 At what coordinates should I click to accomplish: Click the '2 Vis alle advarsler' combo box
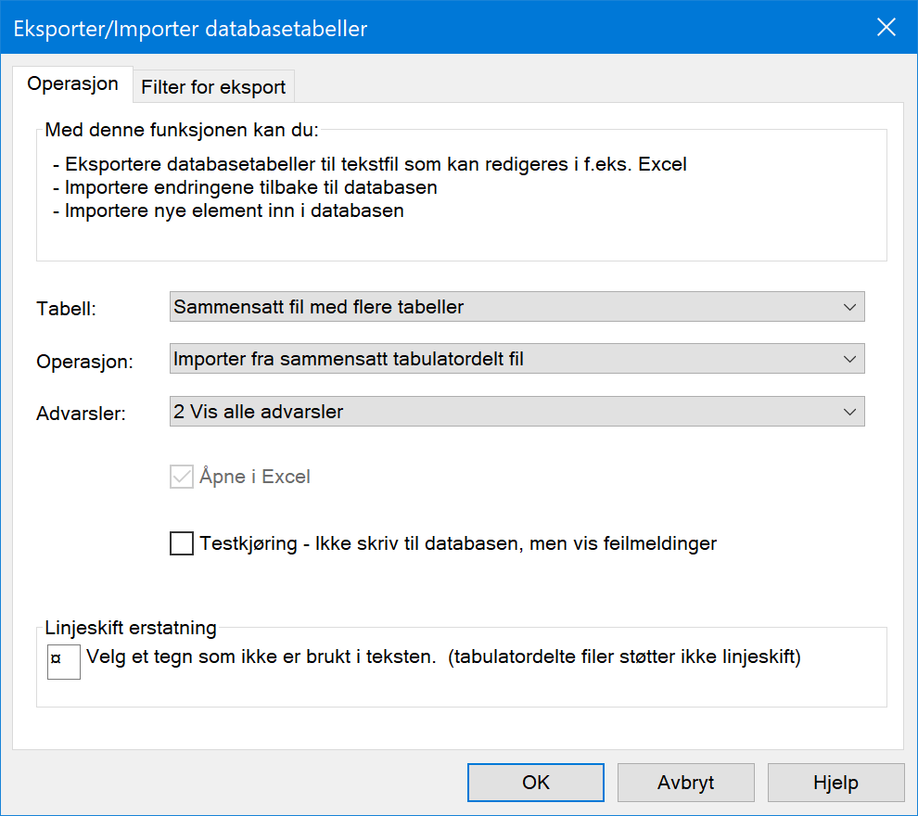[x=517, y=412]
